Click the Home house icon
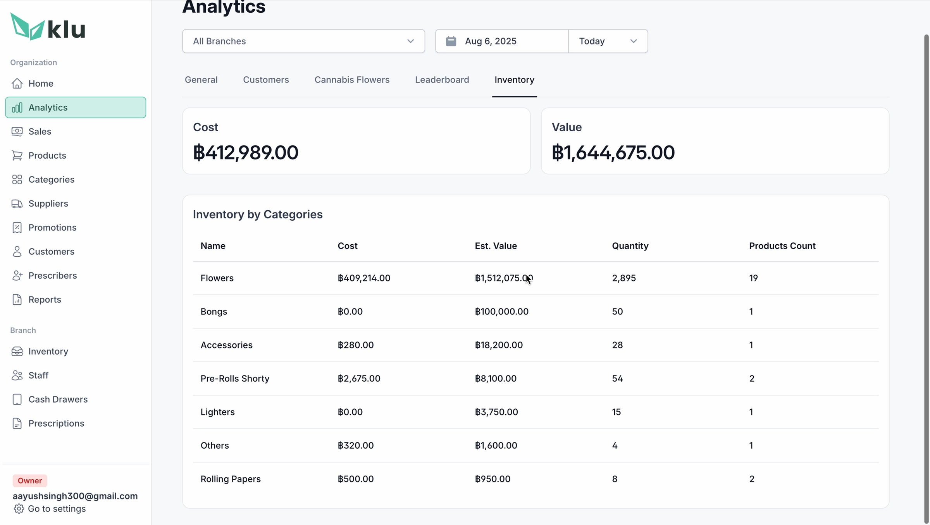Viewport: 930px width, 525px height. click(x=17, y=83)
